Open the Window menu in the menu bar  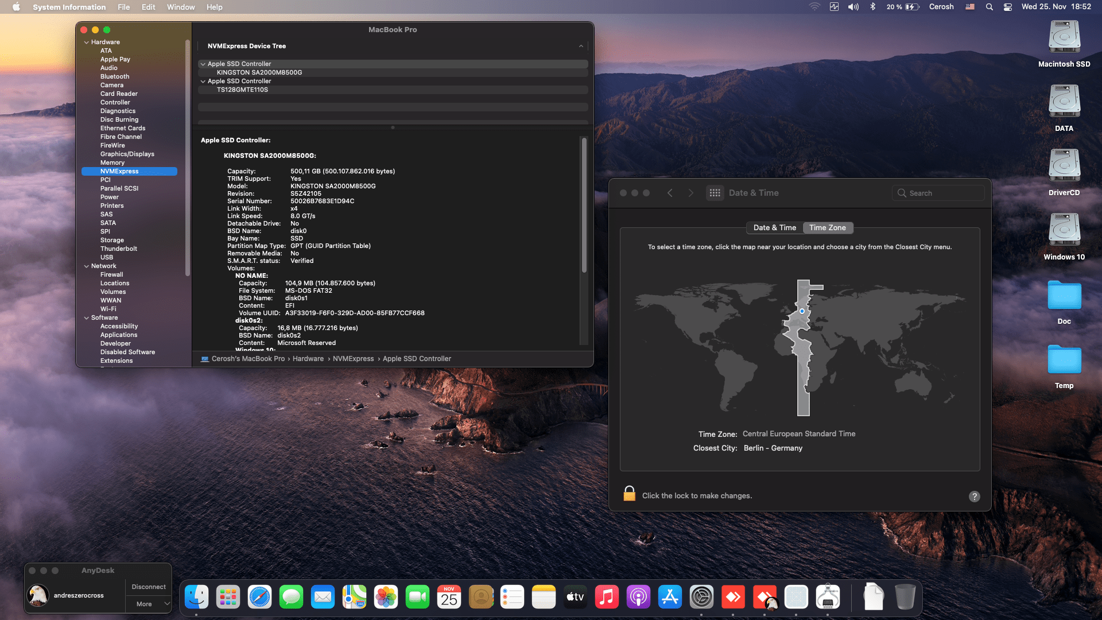[x=181, y=7]
